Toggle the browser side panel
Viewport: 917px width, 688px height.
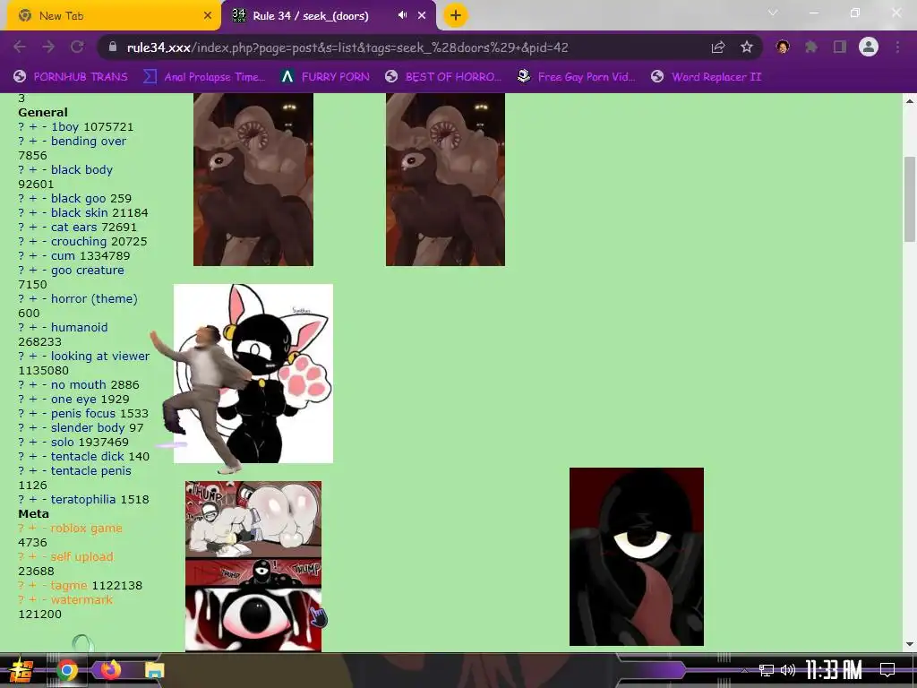coord(840,47)
